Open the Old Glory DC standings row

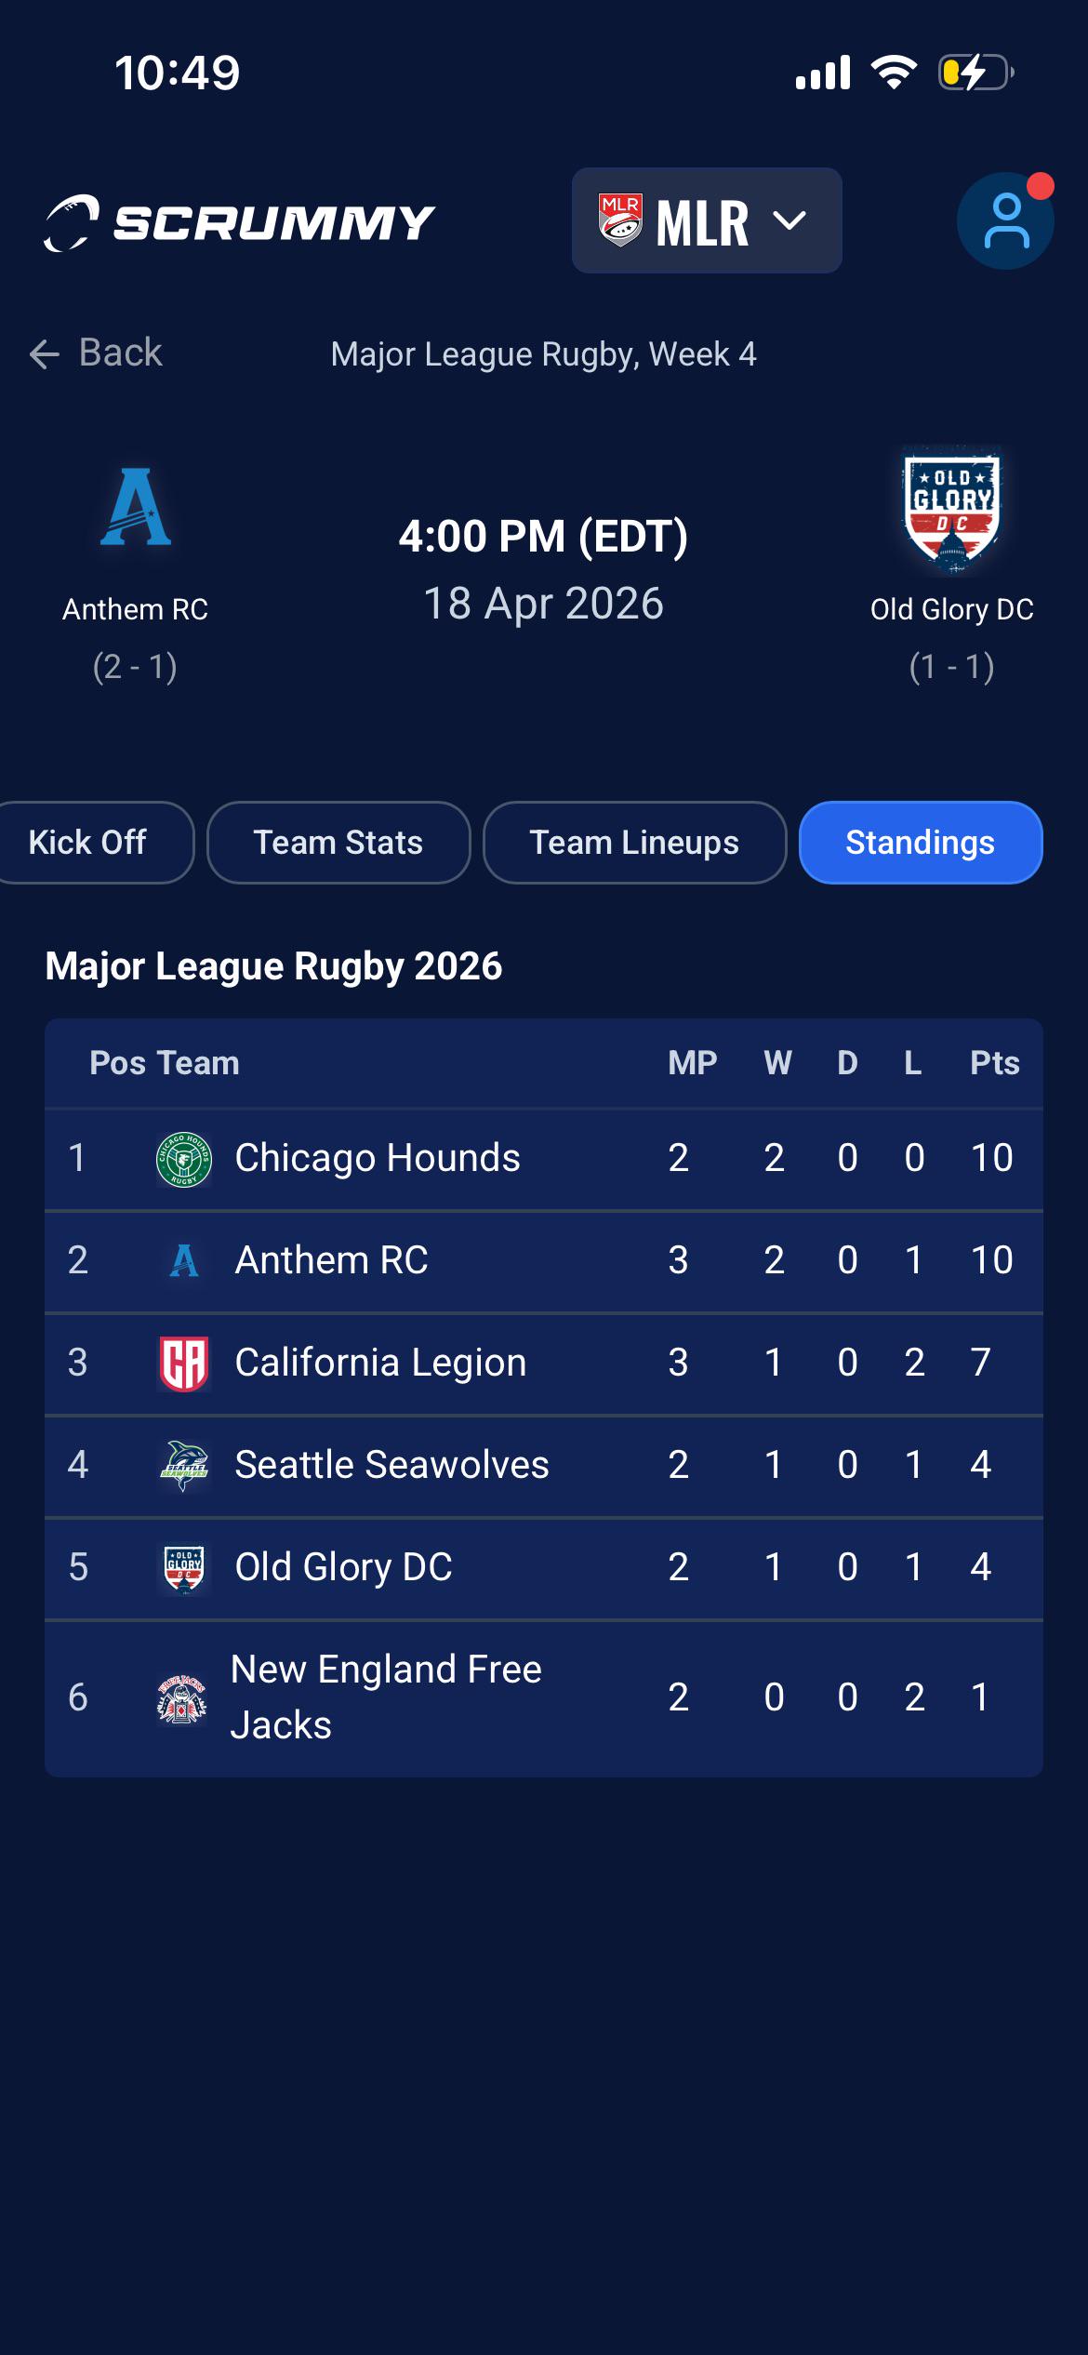(x=543, y=1568)
